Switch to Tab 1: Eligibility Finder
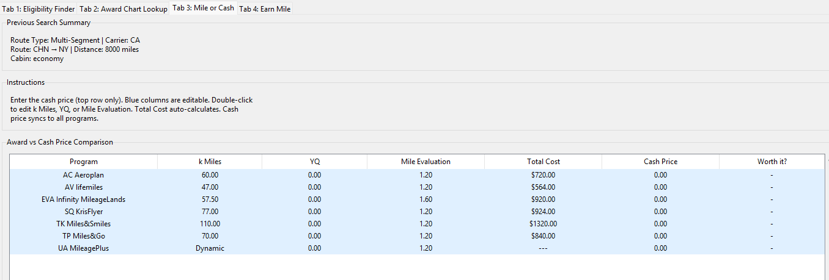Image resolution: width=829 pixels, height=280 pixels. coord(39,9)
